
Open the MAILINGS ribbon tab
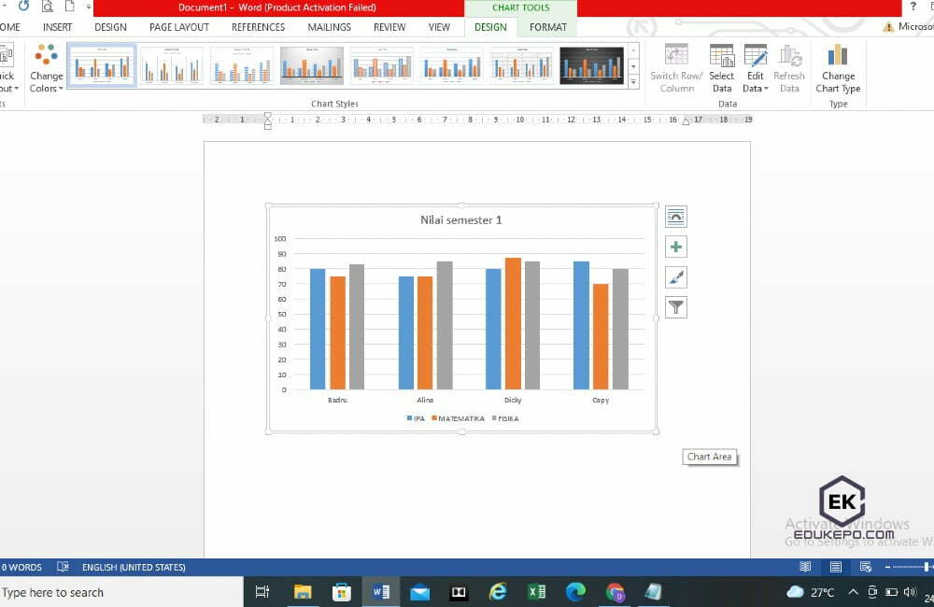pos(329,27)
